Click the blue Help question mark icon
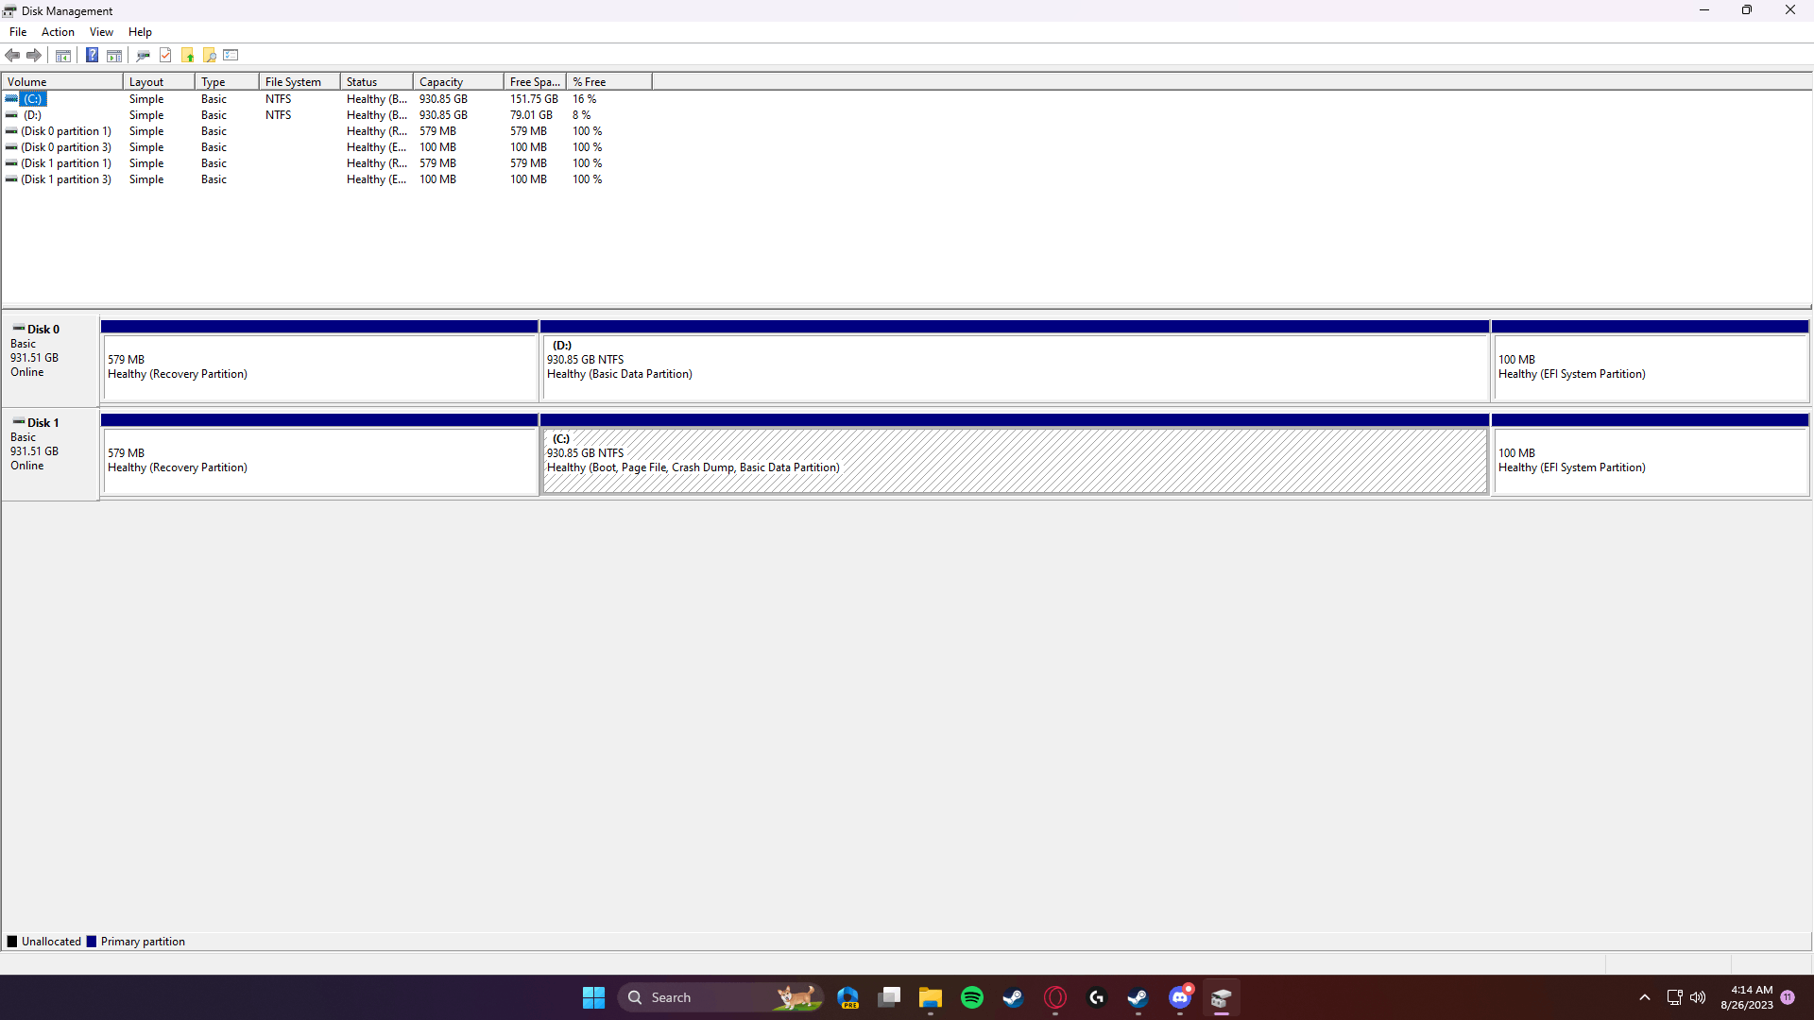Screen dimensions: 1814x1020 92,55
